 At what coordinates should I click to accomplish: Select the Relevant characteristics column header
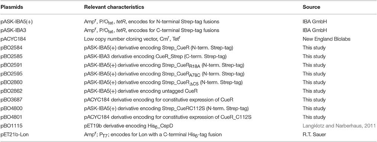tap(114, 7)
